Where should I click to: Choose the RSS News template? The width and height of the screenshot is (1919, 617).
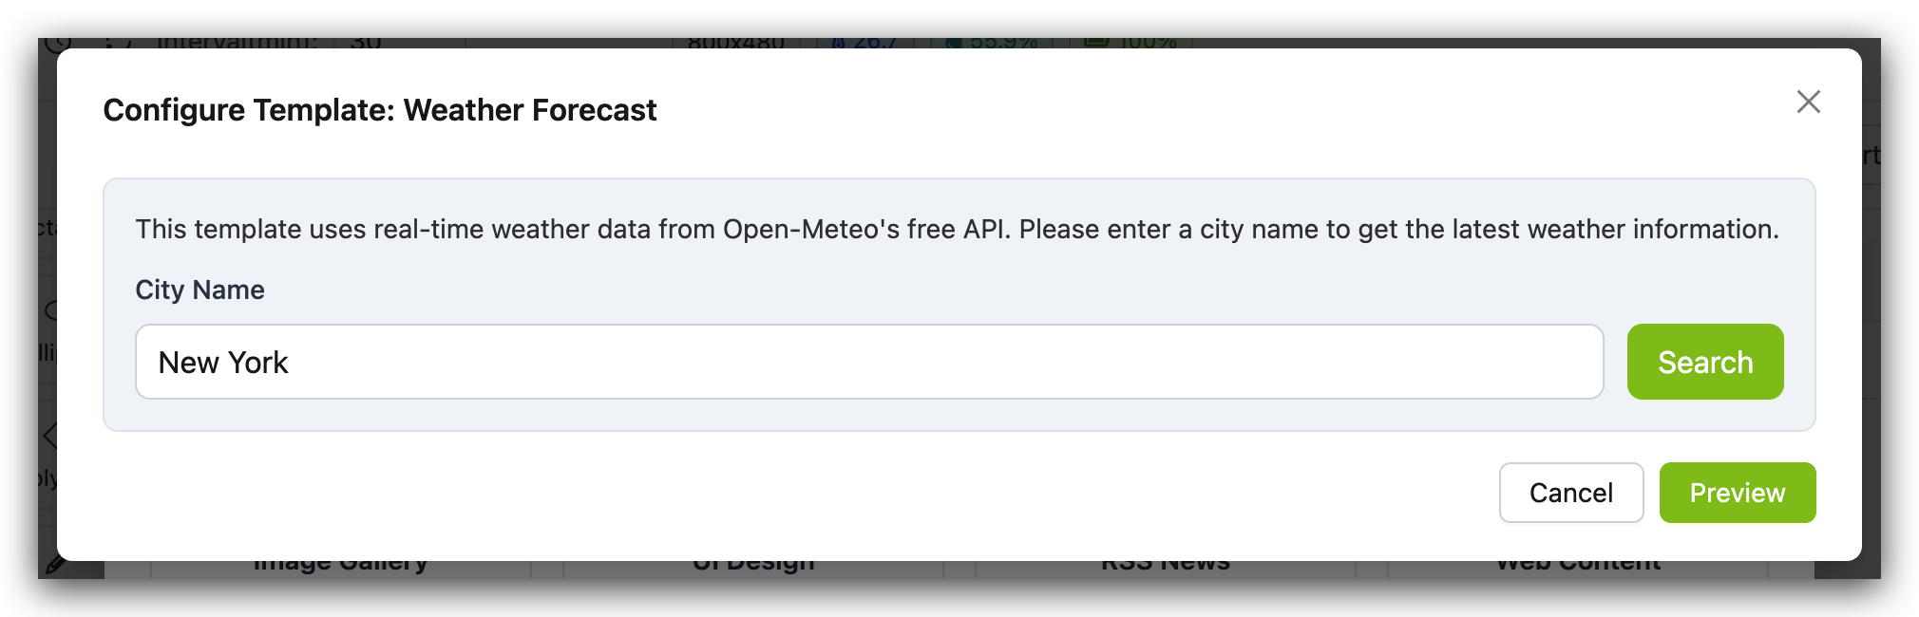point(1166,566)
